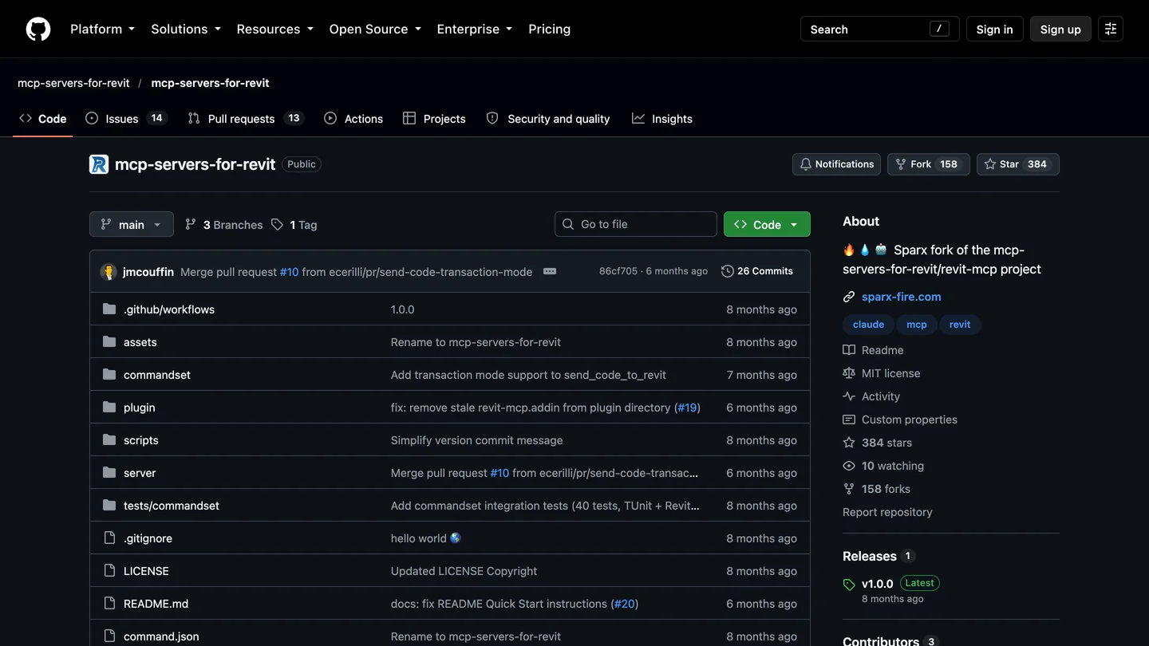
Task: Click the folder icon for .github/workflows
Action: (x=109, y=309)
